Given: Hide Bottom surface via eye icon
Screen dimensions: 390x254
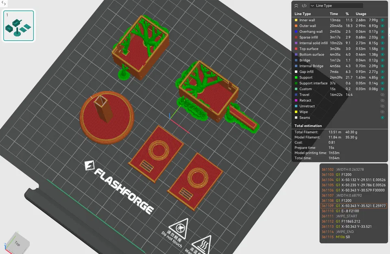Looking at the screenshot, I should pyautogui.click(x=383, y=54).
